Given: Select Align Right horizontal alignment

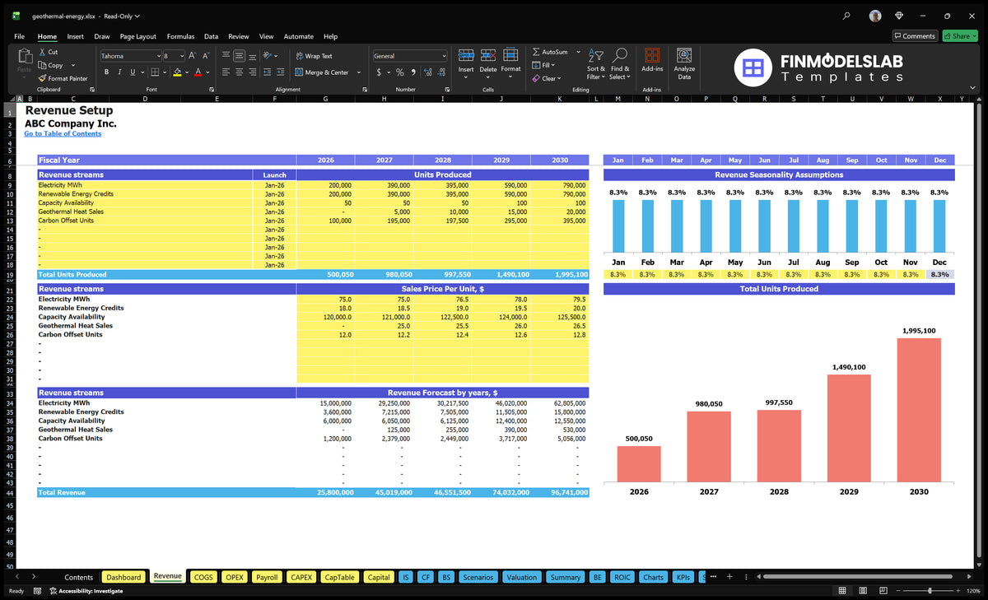Looking at the screenshot, I should point(253,72).
